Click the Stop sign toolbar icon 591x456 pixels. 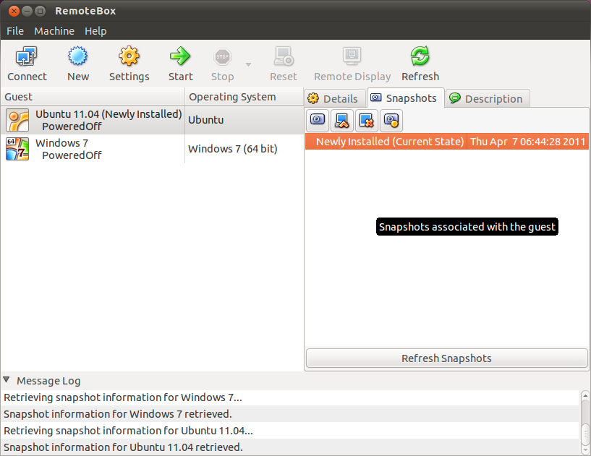(x=222, y=57)
